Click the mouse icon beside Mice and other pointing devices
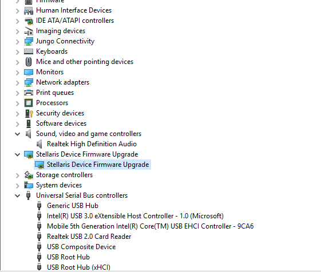 point(29,62)
